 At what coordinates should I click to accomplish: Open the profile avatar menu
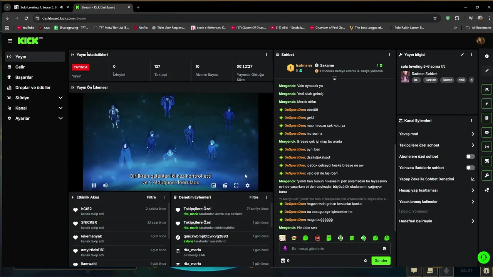coord(480,41)
